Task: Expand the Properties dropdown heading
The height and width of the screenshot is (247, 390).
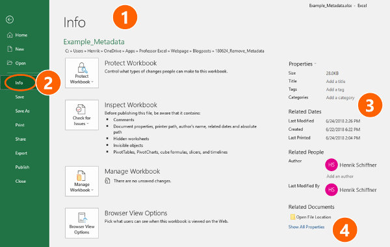Action: coord(302,64)
